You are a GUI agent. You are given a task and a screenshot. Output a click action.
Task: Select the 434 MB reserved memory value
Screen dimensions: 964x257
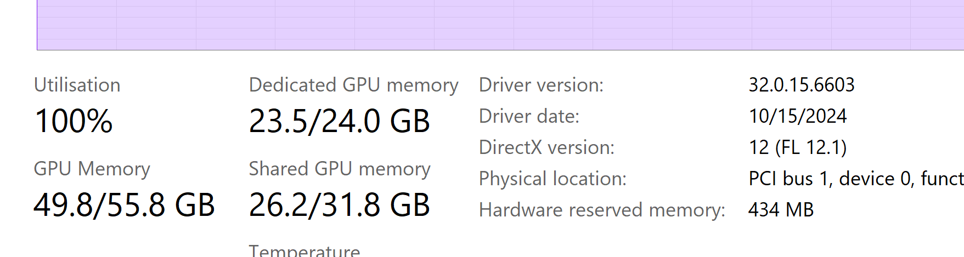point(781,210)
